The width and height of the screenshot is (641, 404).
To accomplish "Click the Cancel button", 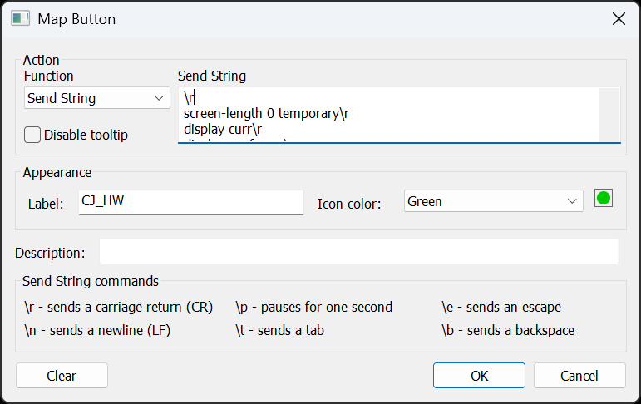I will point(579,376).
